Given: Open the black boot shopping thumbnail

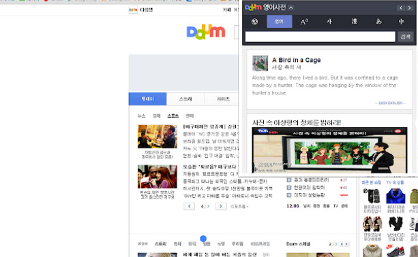Looking at the screenshot, I should point(395,224).
